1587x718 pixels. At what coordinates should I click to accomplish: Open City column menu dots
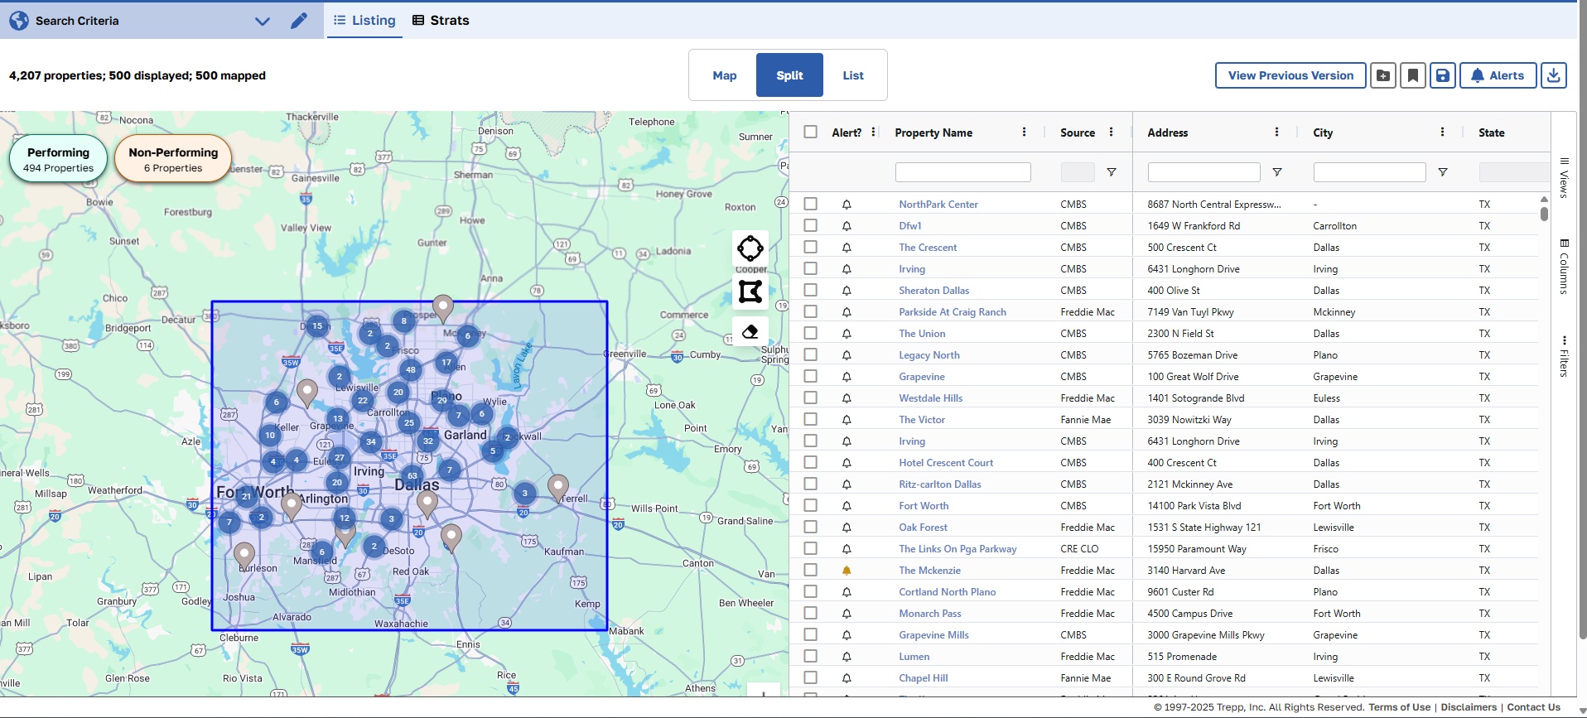(x=1443, y=132)
